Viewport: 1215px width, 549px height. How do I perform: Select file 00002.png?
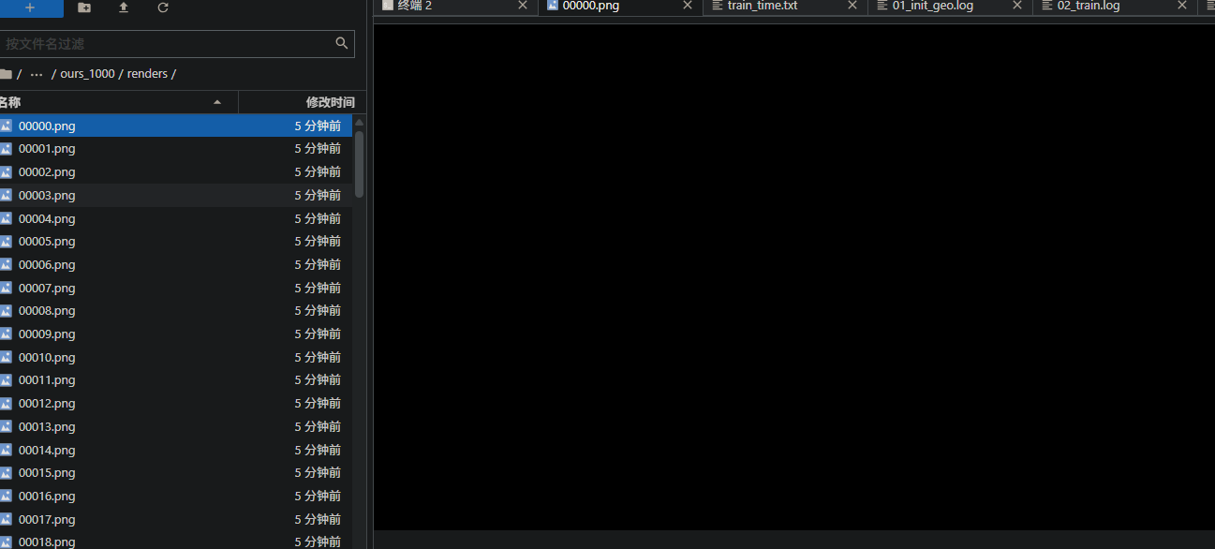(x=176, y=172)
